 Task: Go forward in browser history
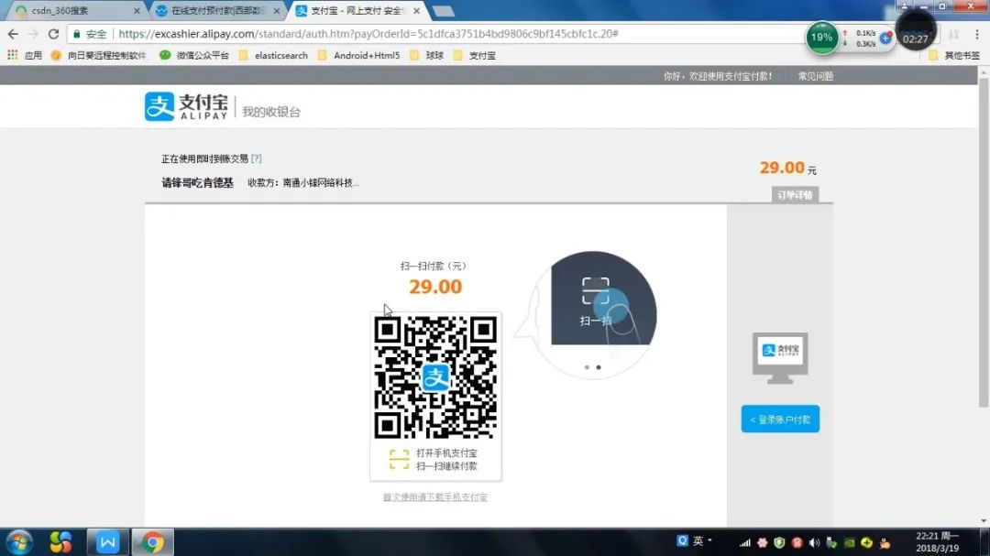click(x=33, y=34)
